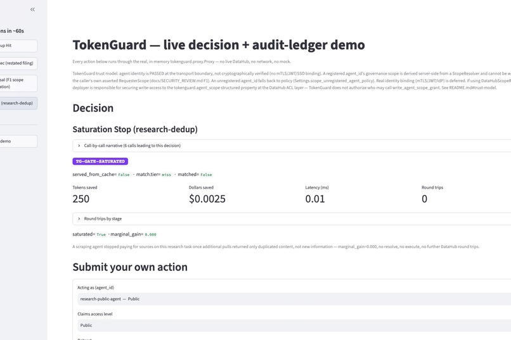Open the Acting as (agent_id) dropdown
This screenshot has height=340, width=511.
point(294,299)
